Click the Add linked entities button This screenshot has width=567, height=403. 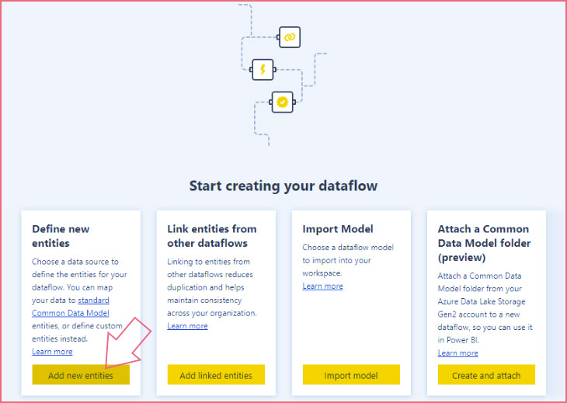[x=216, y=374]
